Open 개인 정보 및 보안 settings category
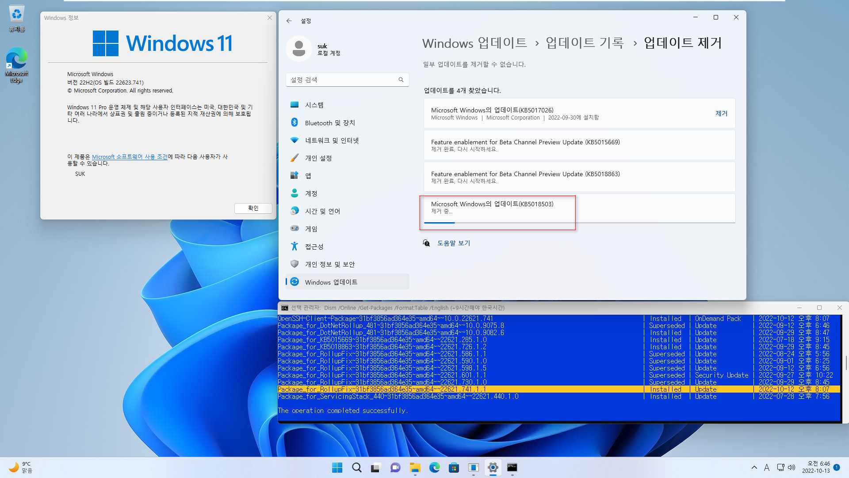 pos(348,264)
